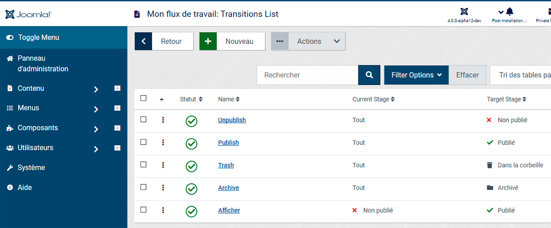Tick the Archive row checkbox
551x228 pixels.
pos(143,187)
